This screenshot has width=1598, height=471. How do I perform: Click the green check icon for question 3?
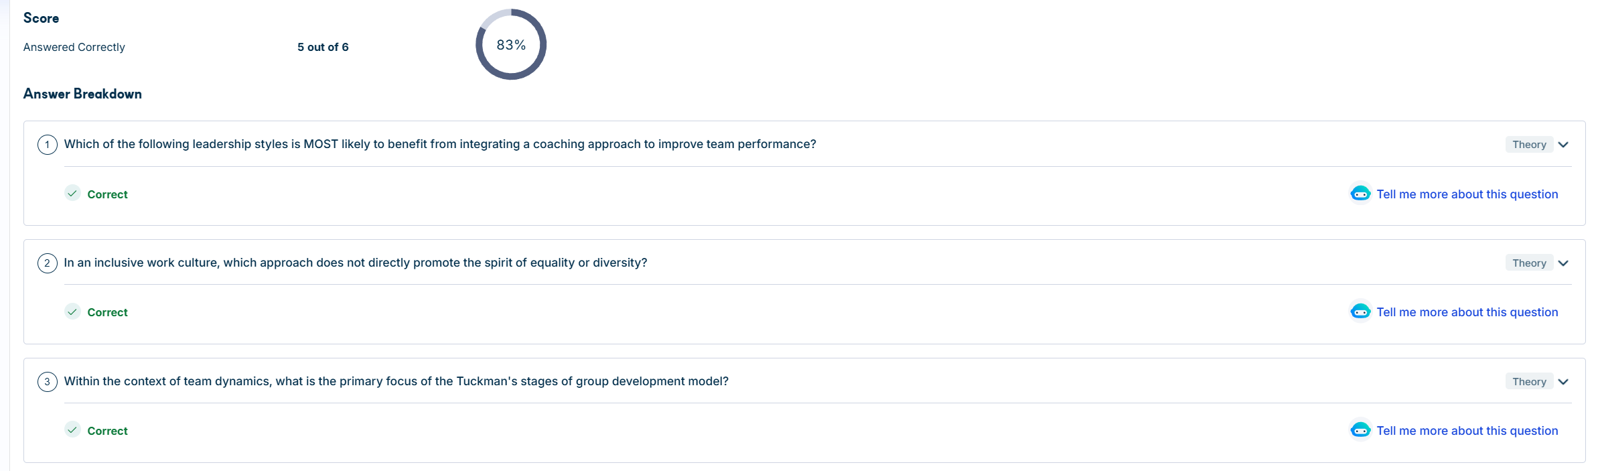pos(72,430)
